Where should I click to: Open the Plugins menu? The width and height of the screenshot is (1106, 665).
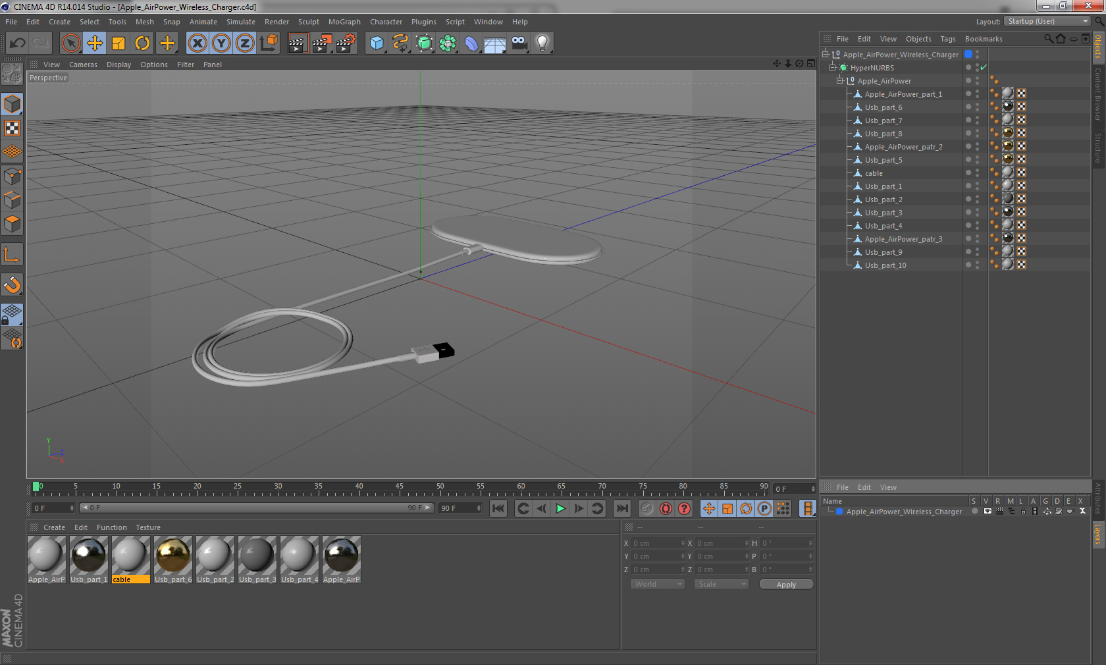[423, 22]
